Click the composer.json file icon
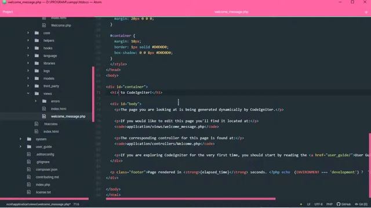This screenshot has width=371, height=208. (28, 169)
